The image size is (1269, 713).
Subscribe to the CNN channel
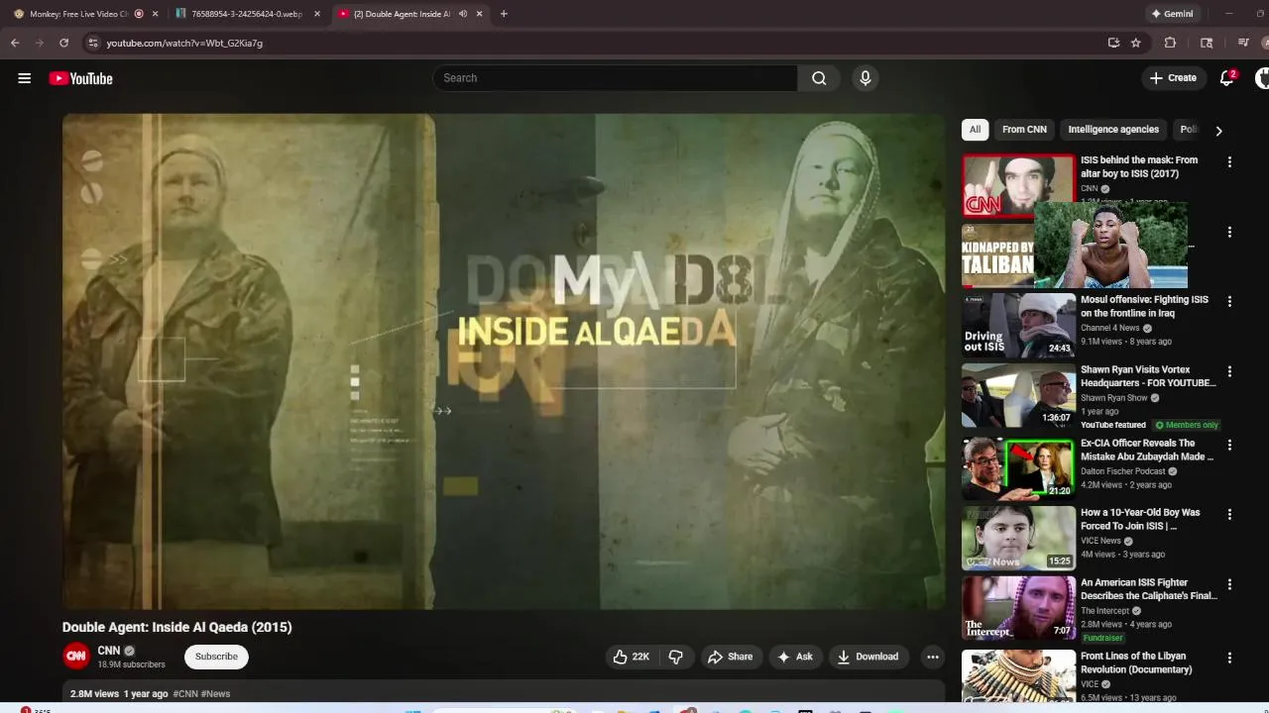coord(216,657)
